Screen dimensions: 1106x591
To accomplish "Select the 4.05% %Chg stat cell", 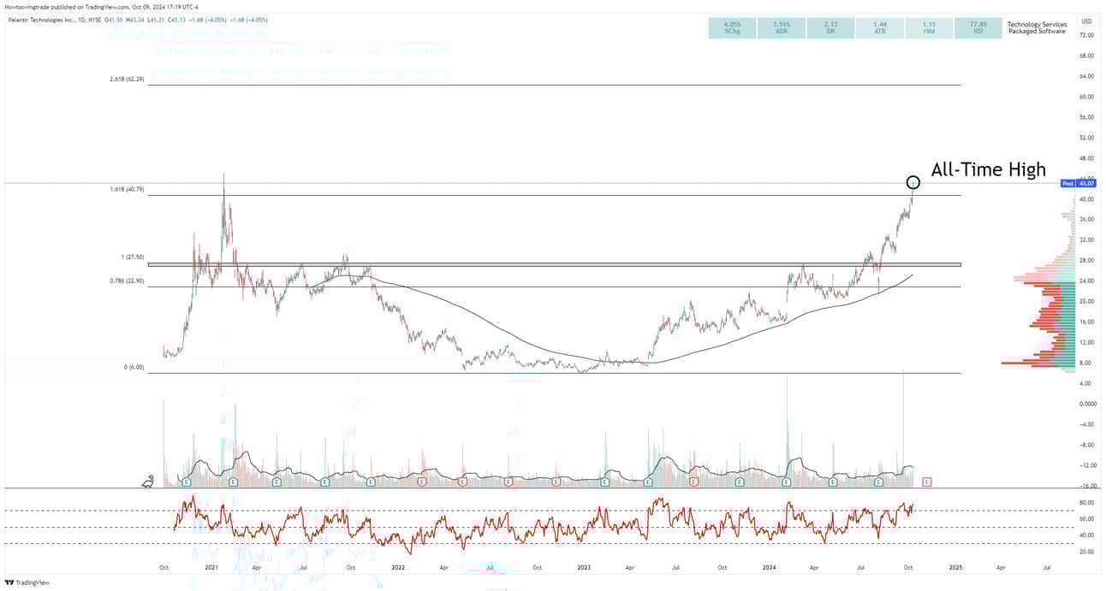I will coord(732,28).
